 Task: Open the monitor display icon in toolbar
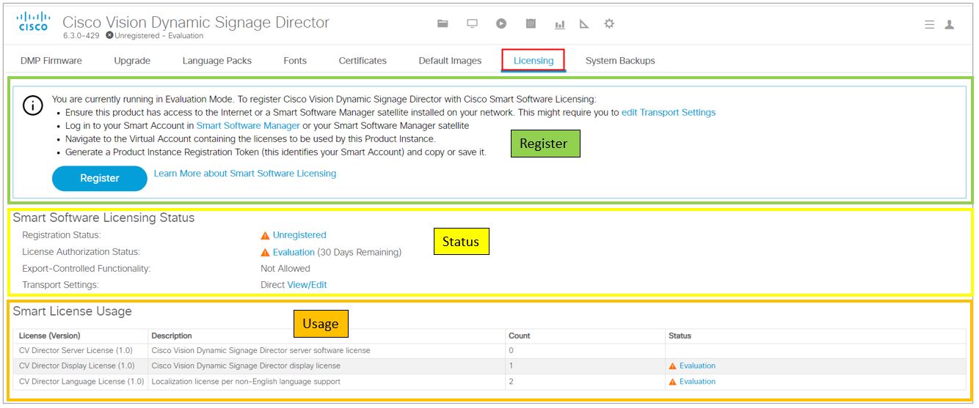[473, 23]
